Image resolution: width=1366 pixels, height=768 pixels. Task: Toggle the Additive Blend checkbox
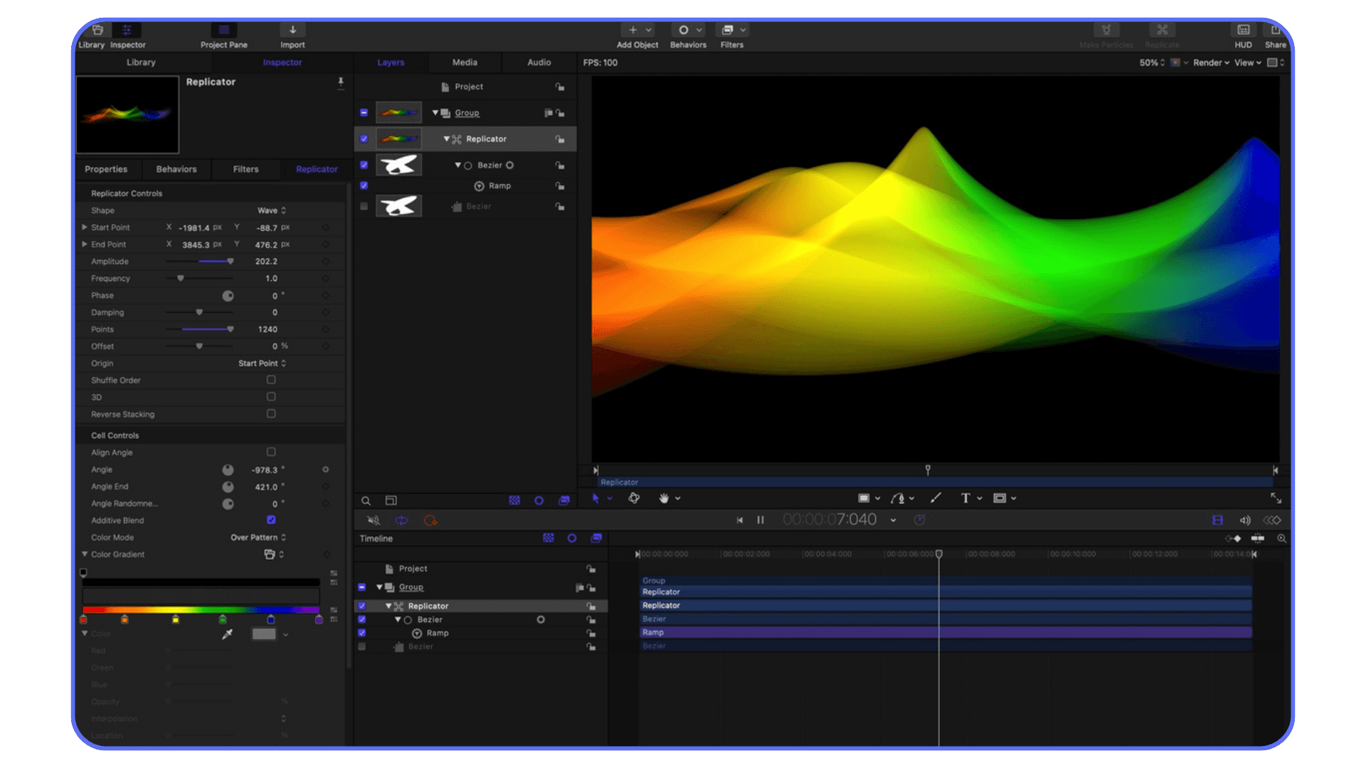click(270, 520)
